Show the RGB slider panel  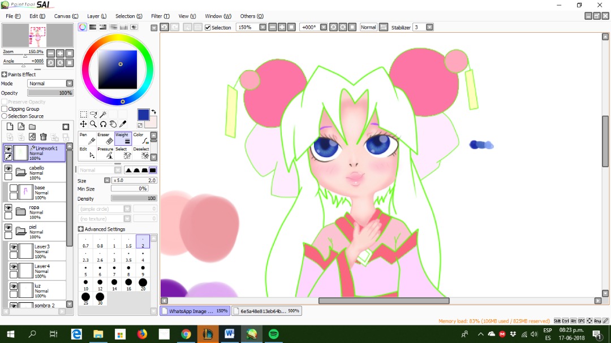(93, 27)
